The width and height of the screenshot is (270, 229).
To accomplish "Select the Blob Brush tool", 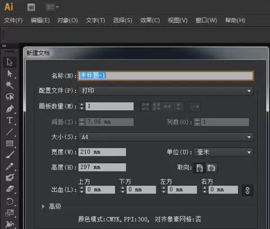I will (x=10, y=177).
